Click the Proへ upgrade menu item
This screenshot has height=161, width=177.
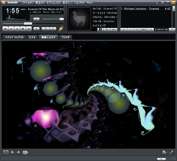point(90,3)
